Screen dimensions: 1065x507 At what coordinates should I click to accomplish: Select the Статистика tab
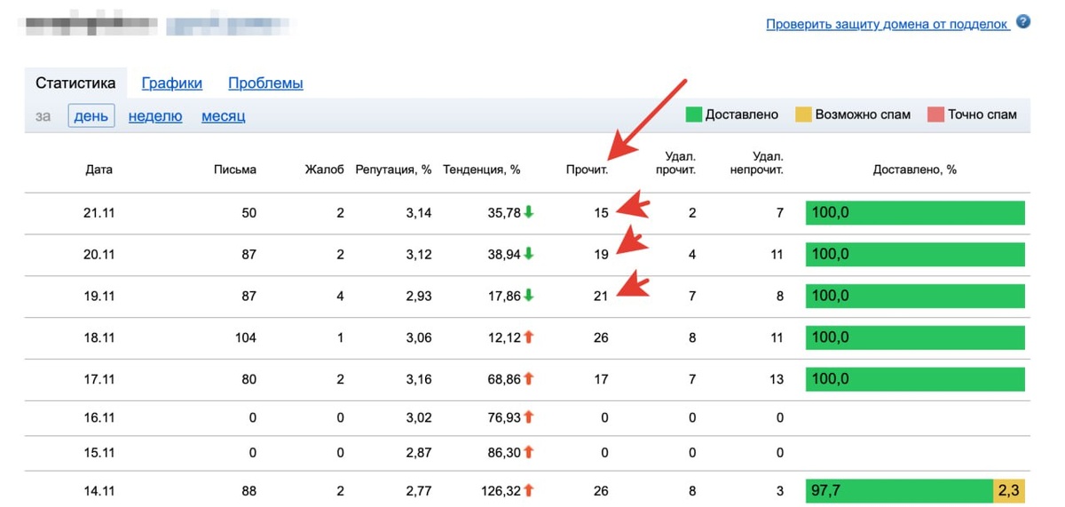coord(75,83)
